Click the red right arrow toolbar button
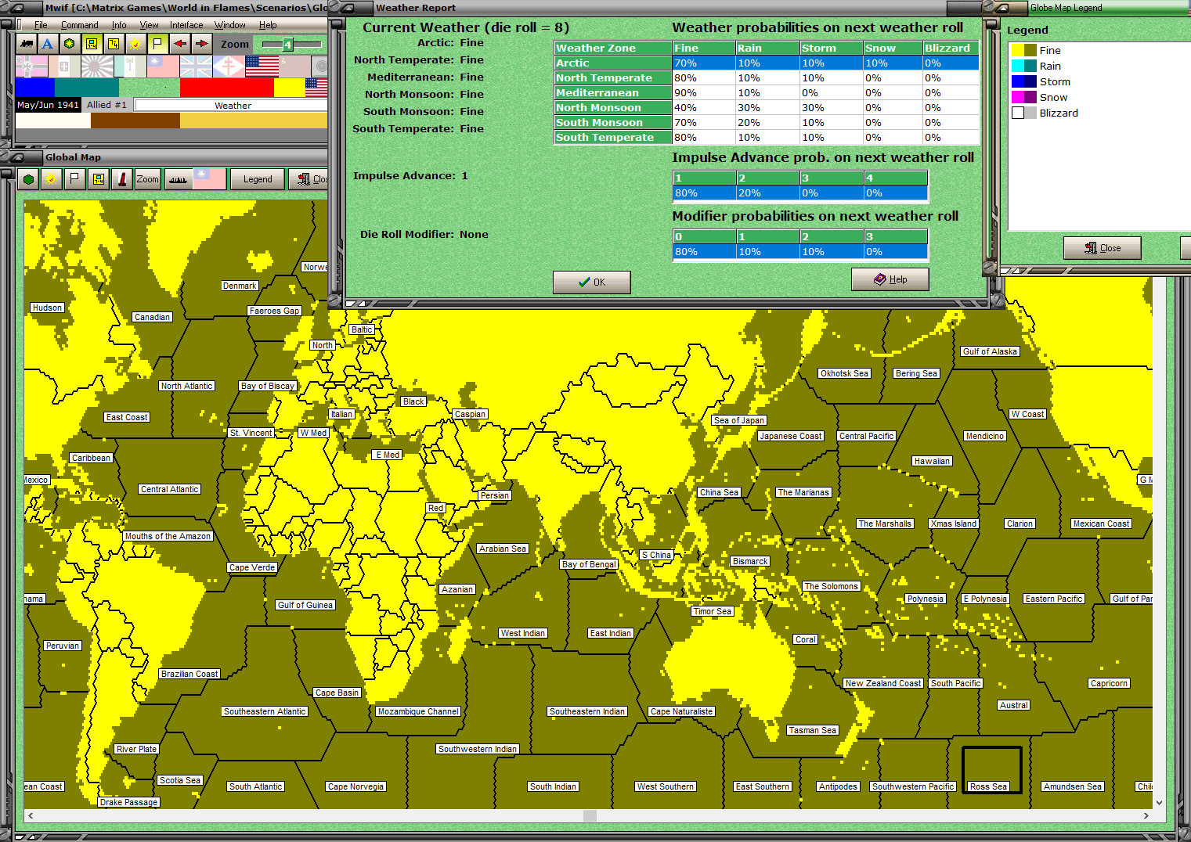This screenshot has width=1191, height=842. pyautogui.click(x=202, y=44)
